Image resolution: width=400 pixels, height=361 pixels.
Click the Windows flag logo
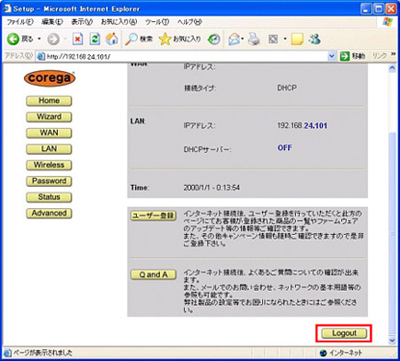(x=387, y=22)
